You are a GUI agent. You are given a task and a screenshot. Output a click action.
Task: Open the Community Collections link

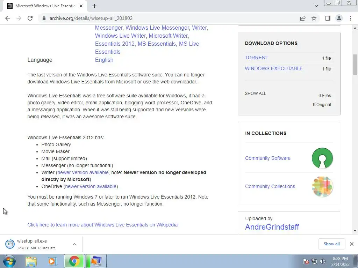pyautogui.click(x=270, y=186)
